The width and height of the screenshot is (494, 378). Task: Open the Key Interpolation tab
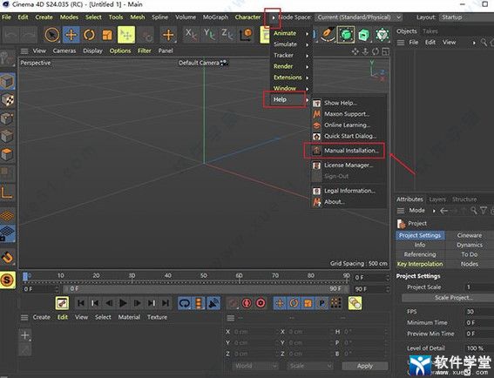(420, 264)
